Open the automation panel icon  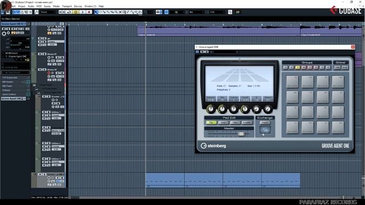pyautogui.click(x=36, y=12)
